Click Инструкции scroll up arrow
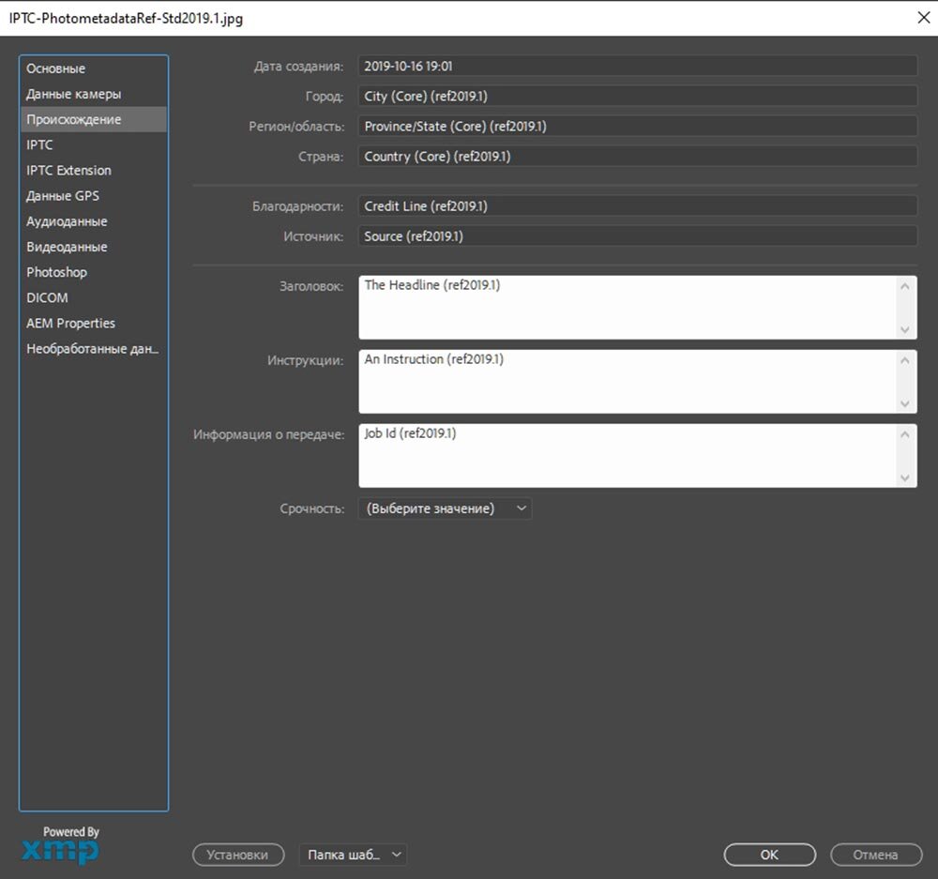 [904, 361]
